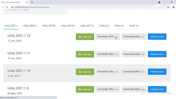Switch to the Unity 2017.x tab

[x=87, y=26]
